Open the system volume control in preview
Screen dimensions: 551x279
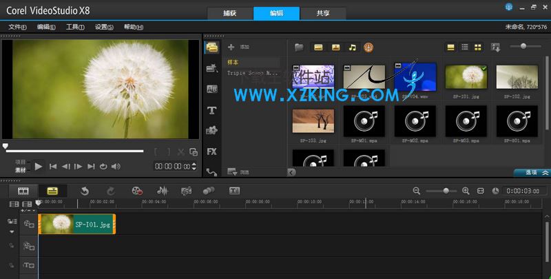[x=116, y=167]
